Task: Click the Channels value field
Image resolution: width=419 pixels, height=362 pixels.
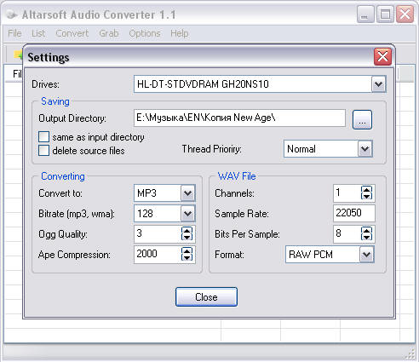Action: (347, 193)
